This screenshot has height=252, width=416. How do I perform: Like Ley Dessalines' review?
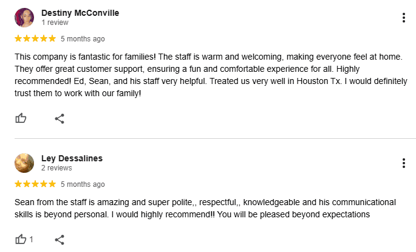pyautogui.click(x=21, y=239)
